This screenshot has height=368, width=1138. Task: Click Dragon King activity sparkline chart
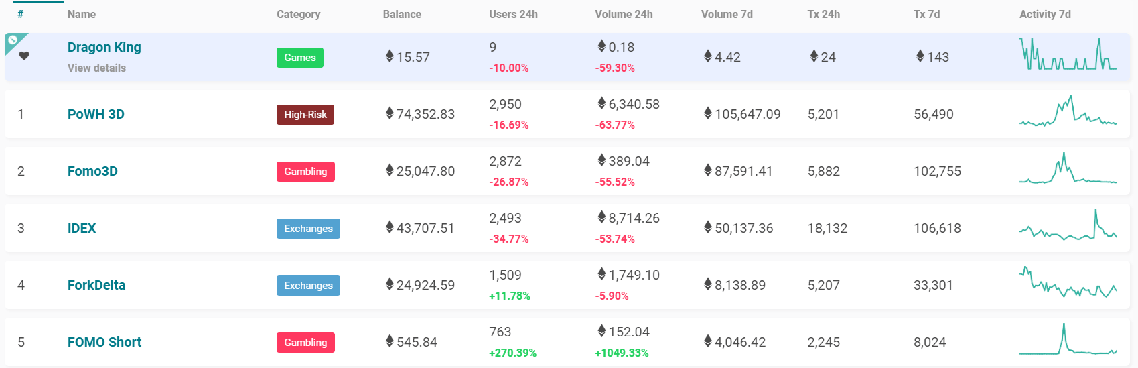(1068, 54)
